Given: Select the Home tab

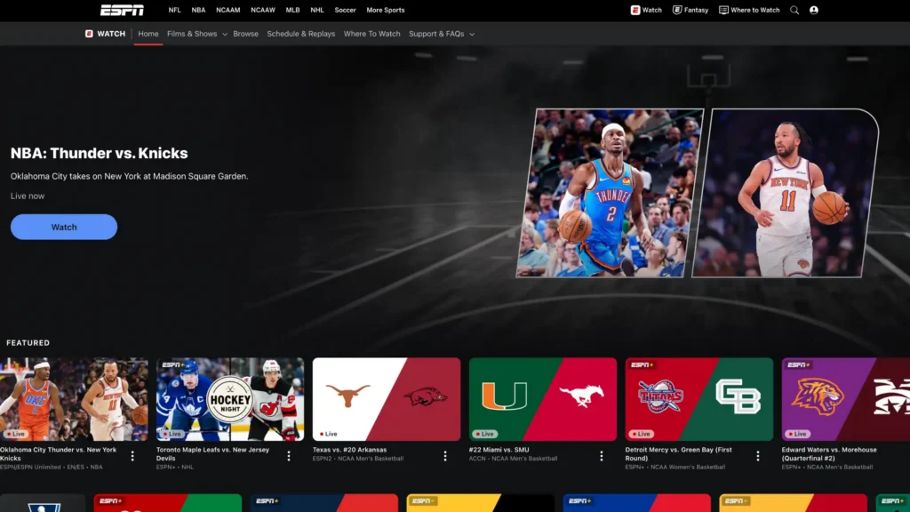Looking at the screenshot, I should point(148,34).
